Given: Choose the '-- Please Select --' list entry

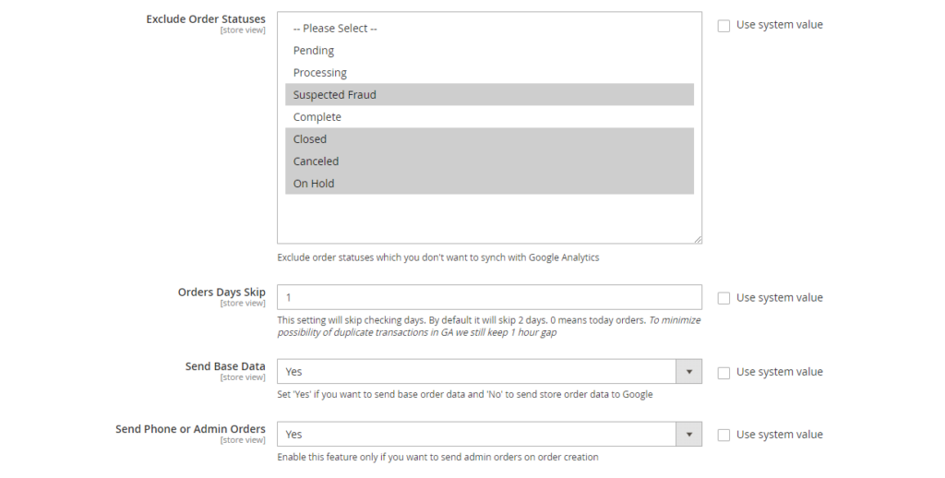Looking at the screenshot, I should (335, 29).
